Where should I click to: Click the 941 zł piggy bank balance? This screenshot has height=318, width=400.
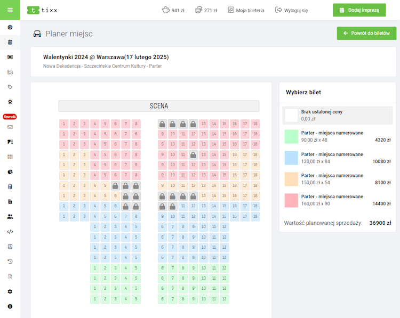[x=174, y=10]
